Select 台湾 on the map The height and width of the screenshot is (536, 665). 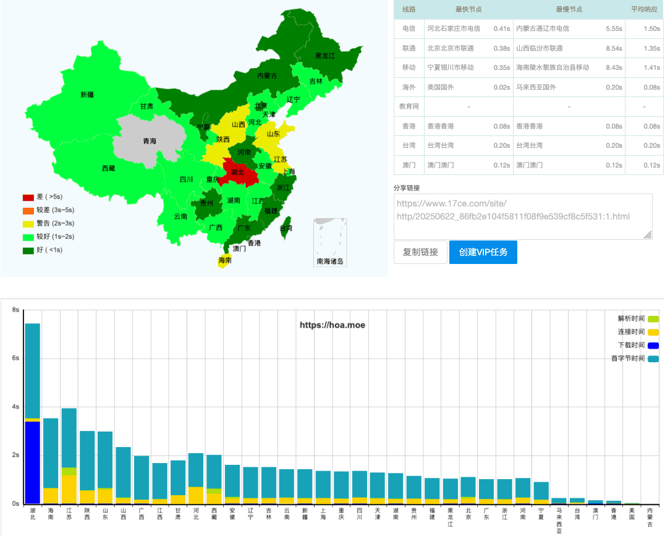coord(286,228)
